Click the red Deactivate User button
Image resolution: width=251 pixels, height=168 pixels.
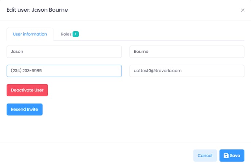point(27,90)
